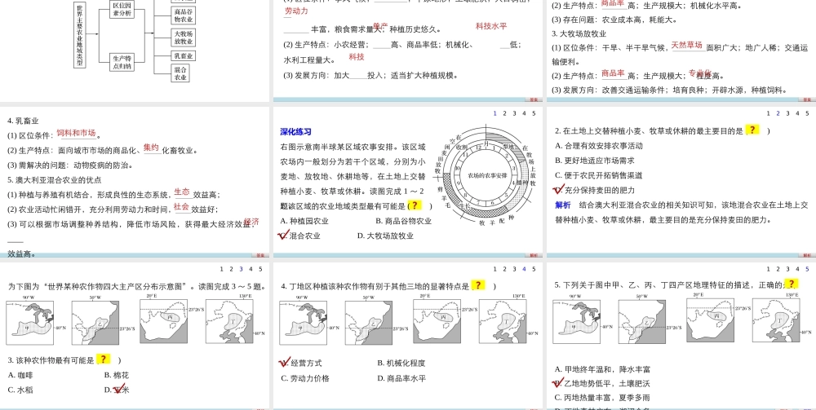Image resolution: width=816 pixels, height=410 pixels.
Task: Select page 5 link on question 4 slide
Action: pyautogui.click(x=534, y=269)
